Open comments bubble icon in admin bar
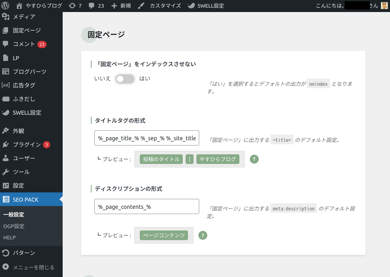The height and width of the screenshot is (277, 390). tap(92, 6)
